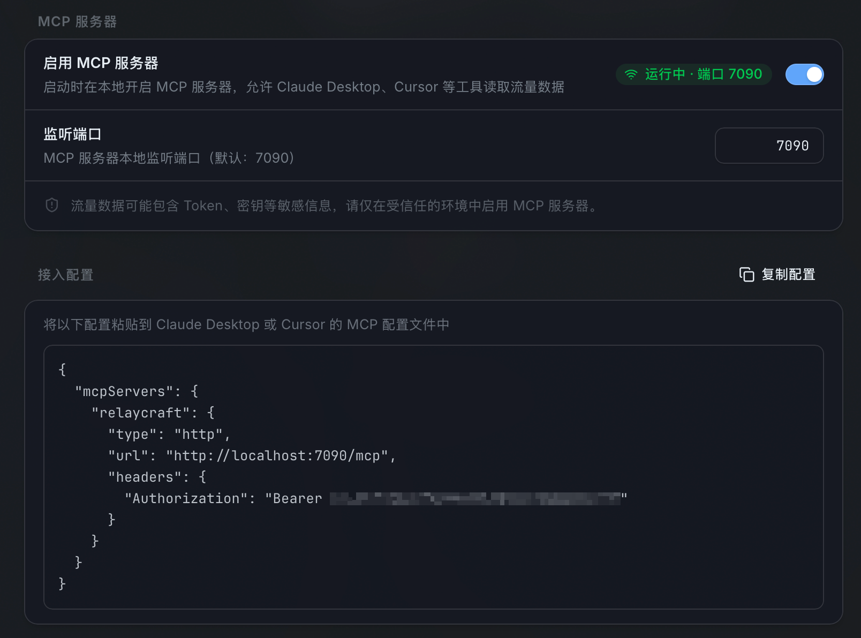Click the duplicate-pages icon for copying configuration
The image size is (861, 638).
click(746, 274)
